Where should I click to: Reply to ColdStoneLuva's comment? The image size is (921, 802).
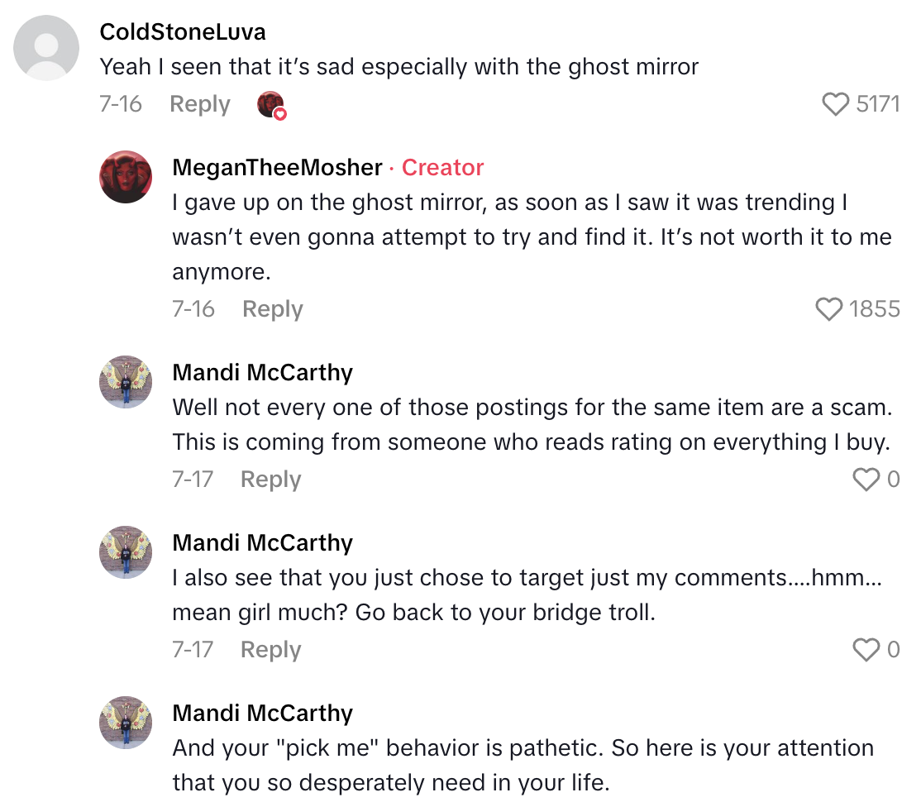pos(198,104)
